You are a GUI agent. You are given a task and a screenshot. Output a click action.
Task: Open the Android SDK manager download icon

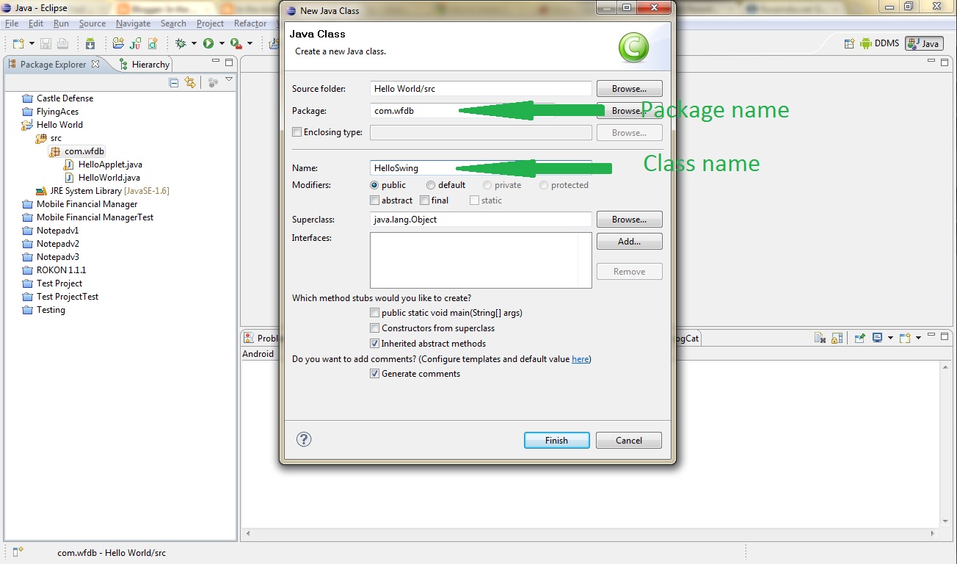[90, 43]
